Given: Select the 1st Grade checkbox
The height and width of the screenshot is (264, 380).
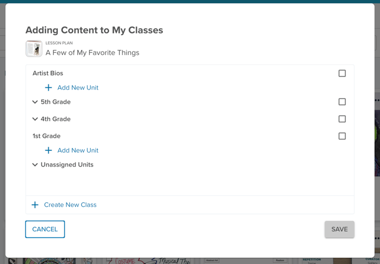Looking at the screenshot, I should tap(342, 136).
